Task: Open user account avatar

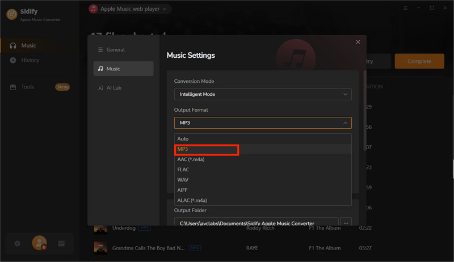Action: [39, 243]
